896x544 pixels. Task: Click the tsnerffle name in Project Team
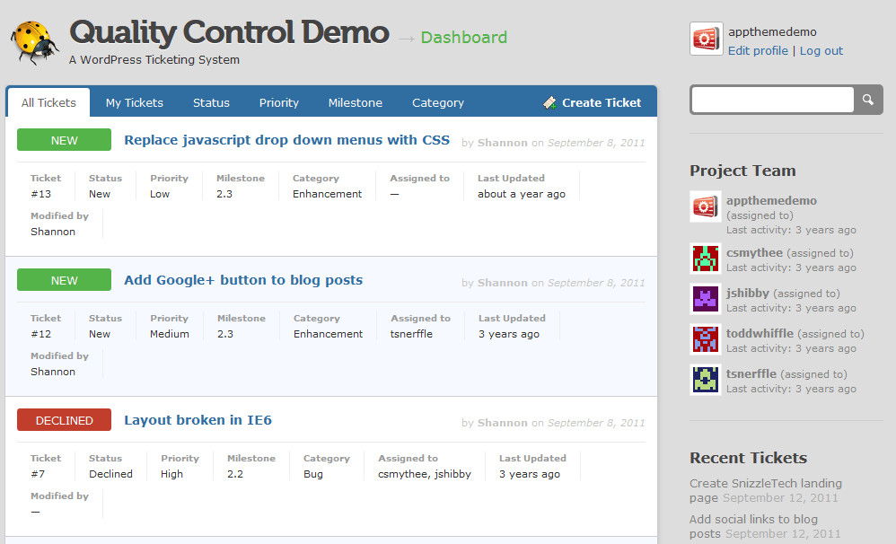751,373
